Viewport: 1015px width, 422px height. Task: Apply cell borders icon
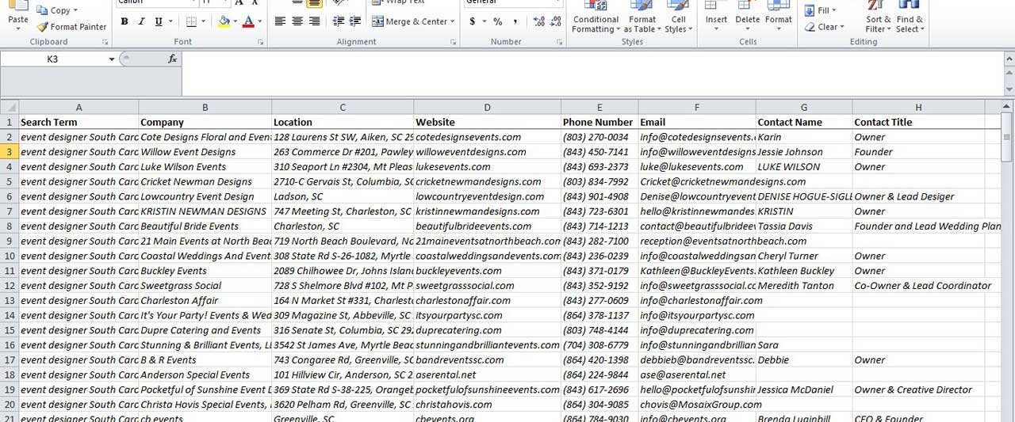193,21
